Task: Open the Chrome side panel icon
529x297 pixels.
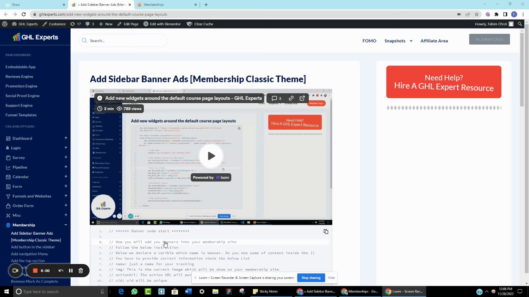Action: (505, 14)
